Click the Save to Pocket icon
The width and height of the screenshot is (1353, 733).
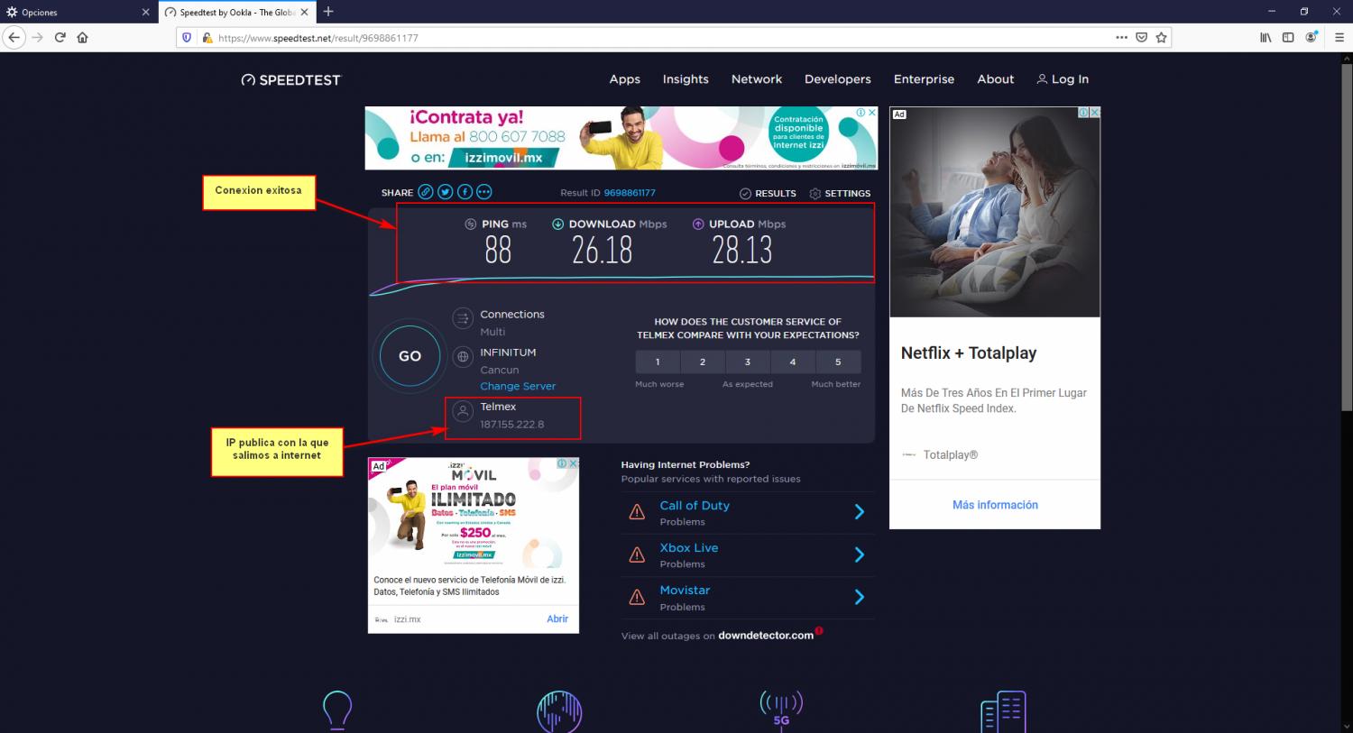[x=1141, y=38]
